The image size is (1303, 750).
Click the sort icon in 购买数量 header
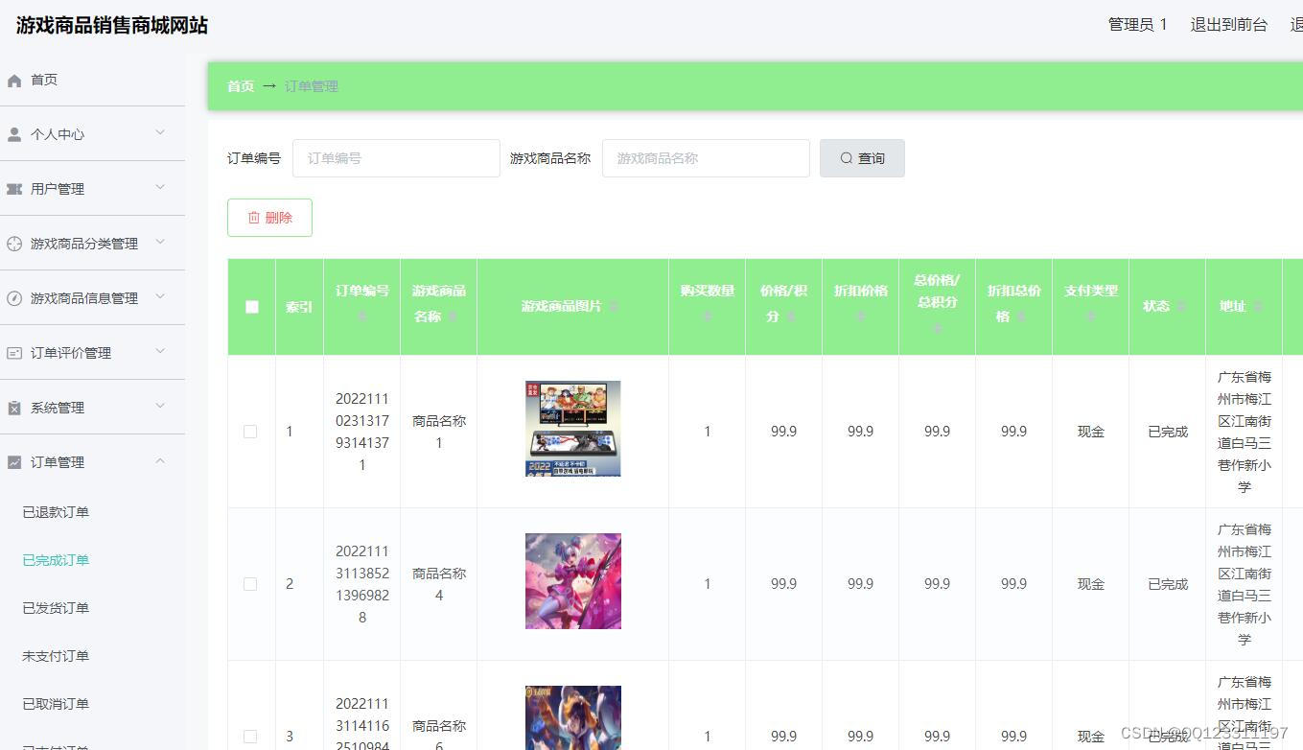(x=708, y=316)
